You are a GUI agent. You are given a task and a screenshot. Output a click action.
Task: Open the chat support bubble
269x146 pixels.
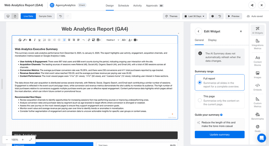(x=262, y=138)
